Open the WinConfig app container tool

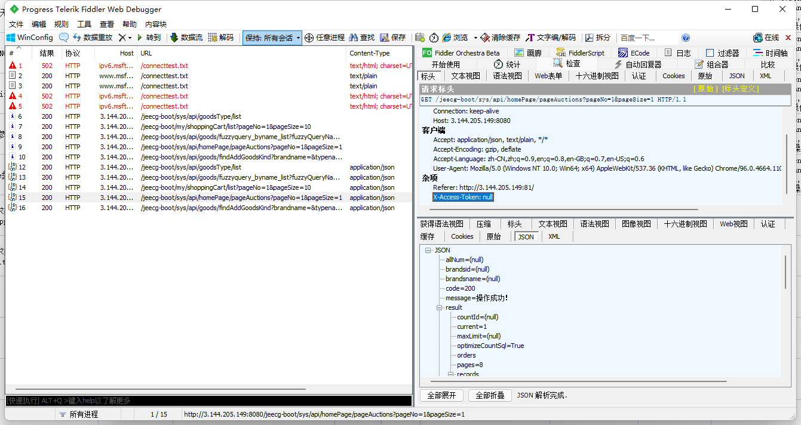28,37
